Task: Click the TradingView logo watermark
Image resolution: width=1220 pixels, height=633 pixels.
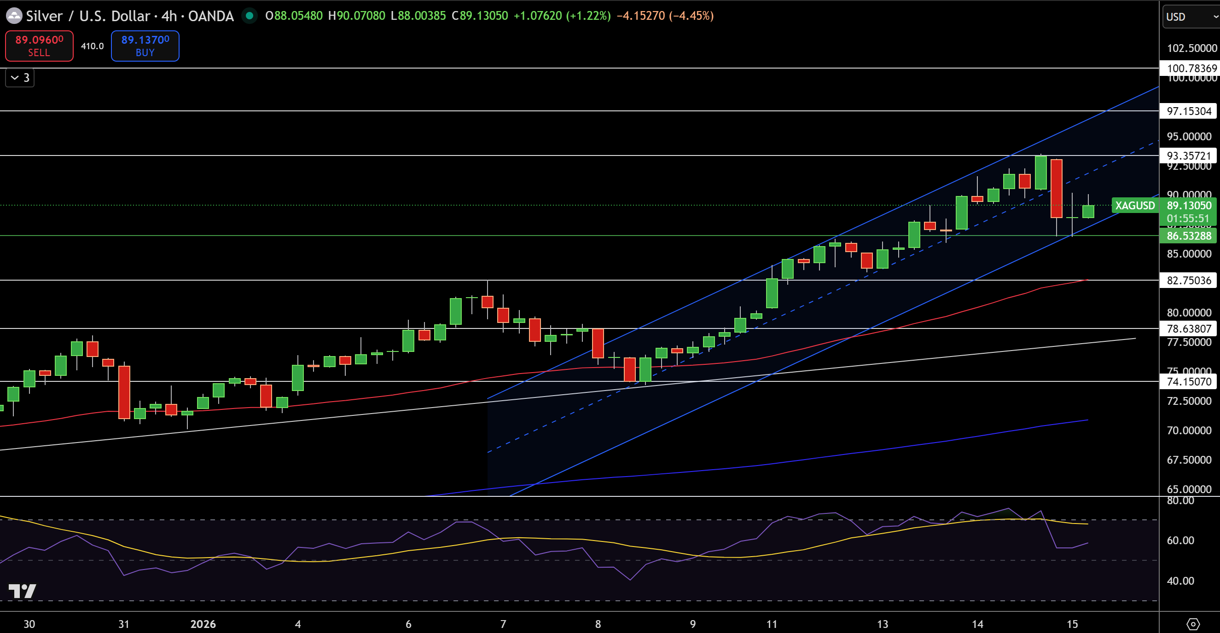Action: point(22,591)
